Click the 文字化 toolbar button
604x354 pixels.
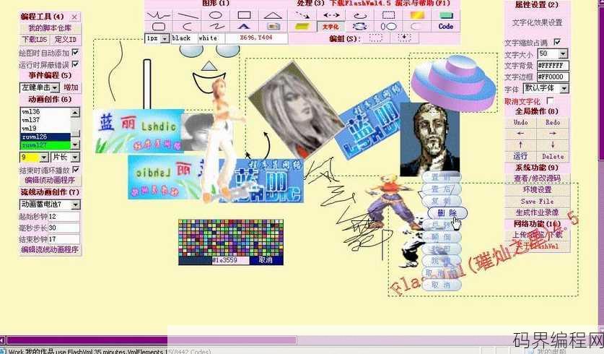pyautogui.click(x=331, y=27)
